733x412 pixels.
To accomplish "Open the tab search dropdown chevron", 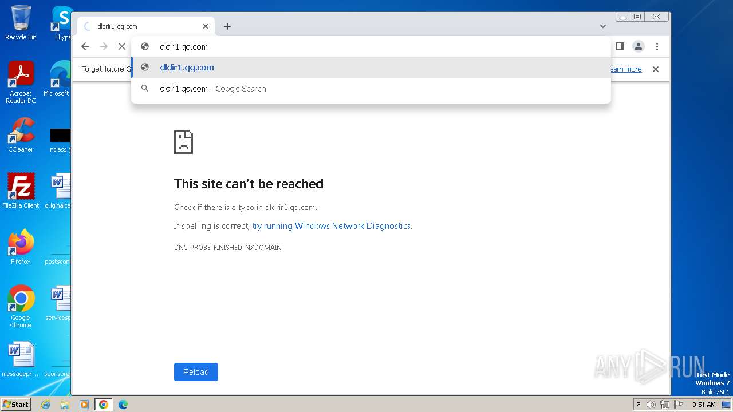I will pos(603,26).
